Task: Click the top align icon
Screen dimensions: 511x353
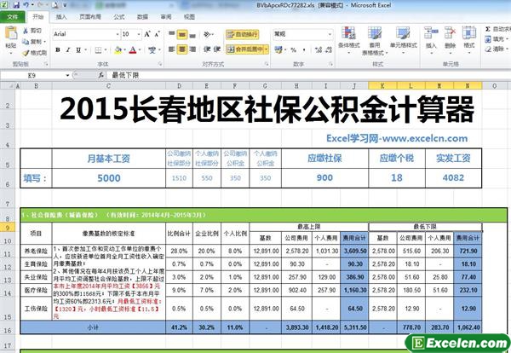Action: (x=172, y=34)
